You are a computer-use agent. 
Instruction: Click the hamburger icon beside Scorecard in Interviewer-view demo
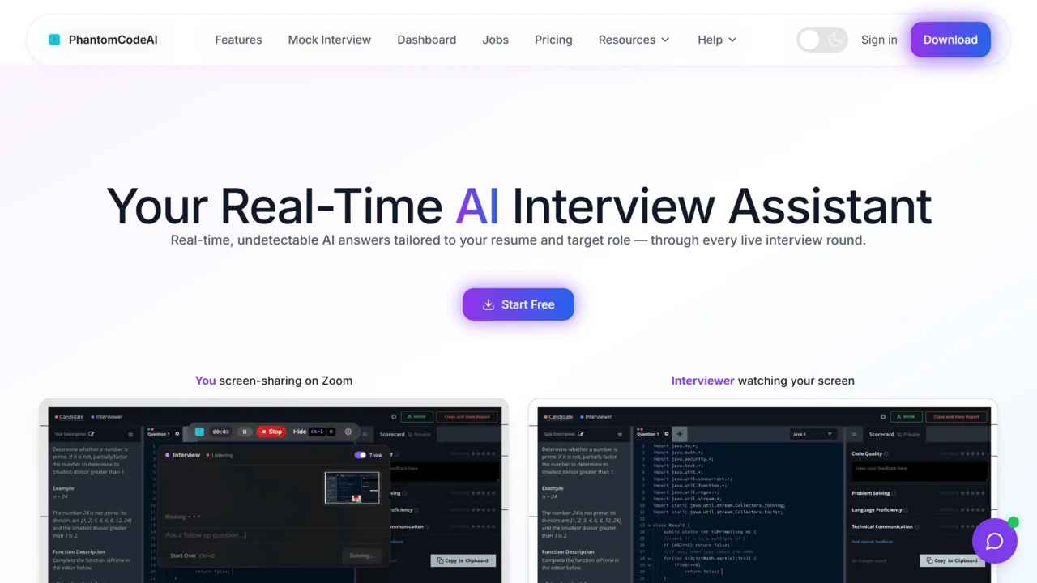(x=854, y=435)
